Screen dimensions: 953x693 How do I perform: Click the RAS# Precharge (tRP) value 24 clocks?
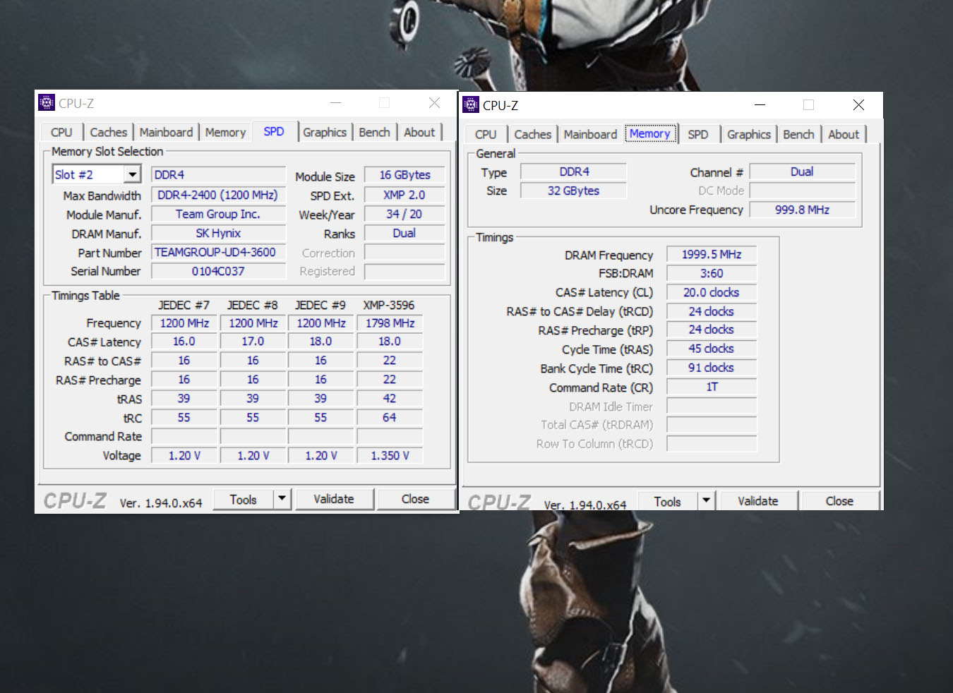[712, 330]
